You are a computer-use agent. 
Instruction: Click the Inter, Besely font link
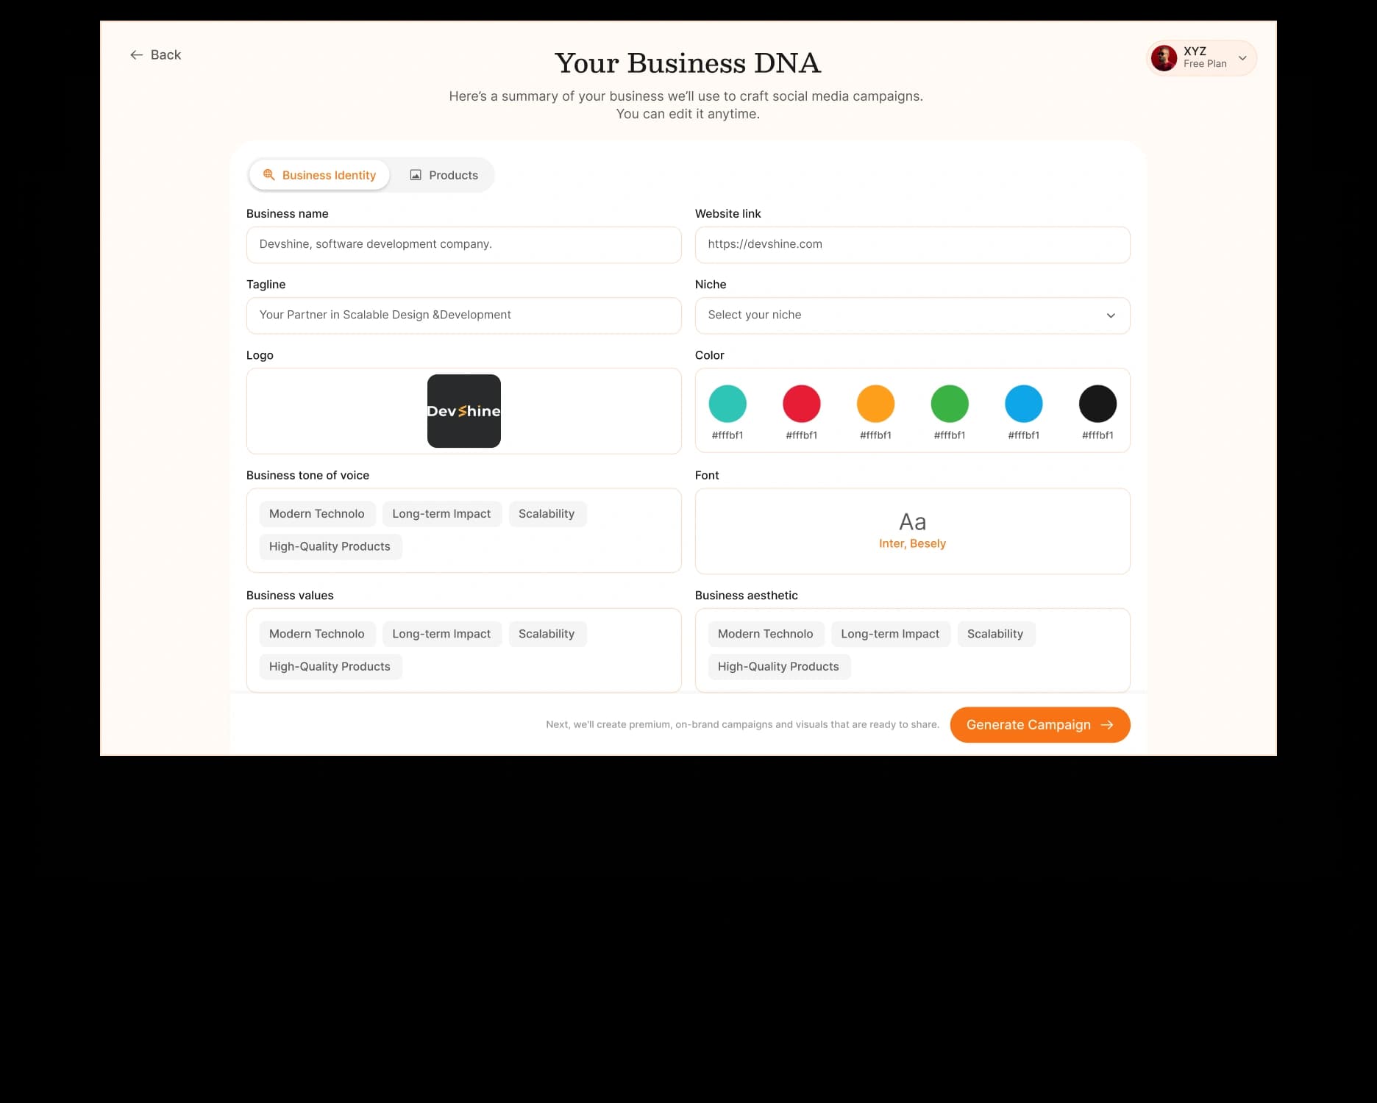tap(912, 543)
